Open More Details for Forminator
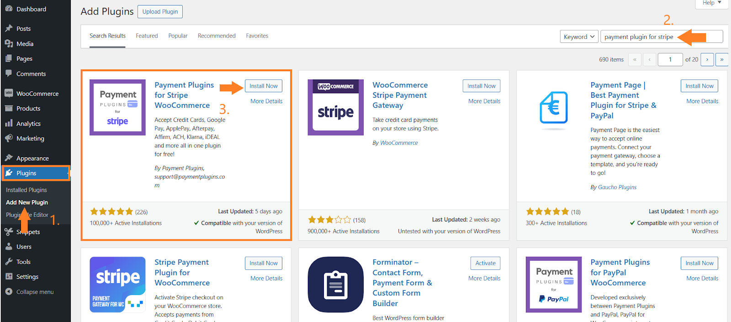Viewport: 731px width, 322px height. (484, 278)
